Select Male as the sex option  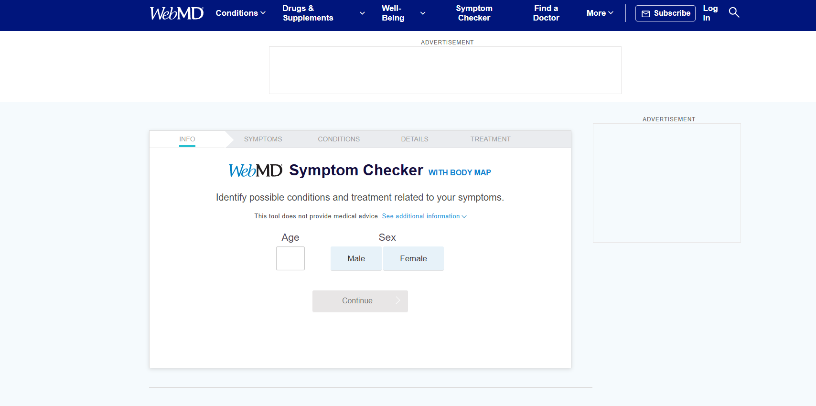[x=356, y=258]
